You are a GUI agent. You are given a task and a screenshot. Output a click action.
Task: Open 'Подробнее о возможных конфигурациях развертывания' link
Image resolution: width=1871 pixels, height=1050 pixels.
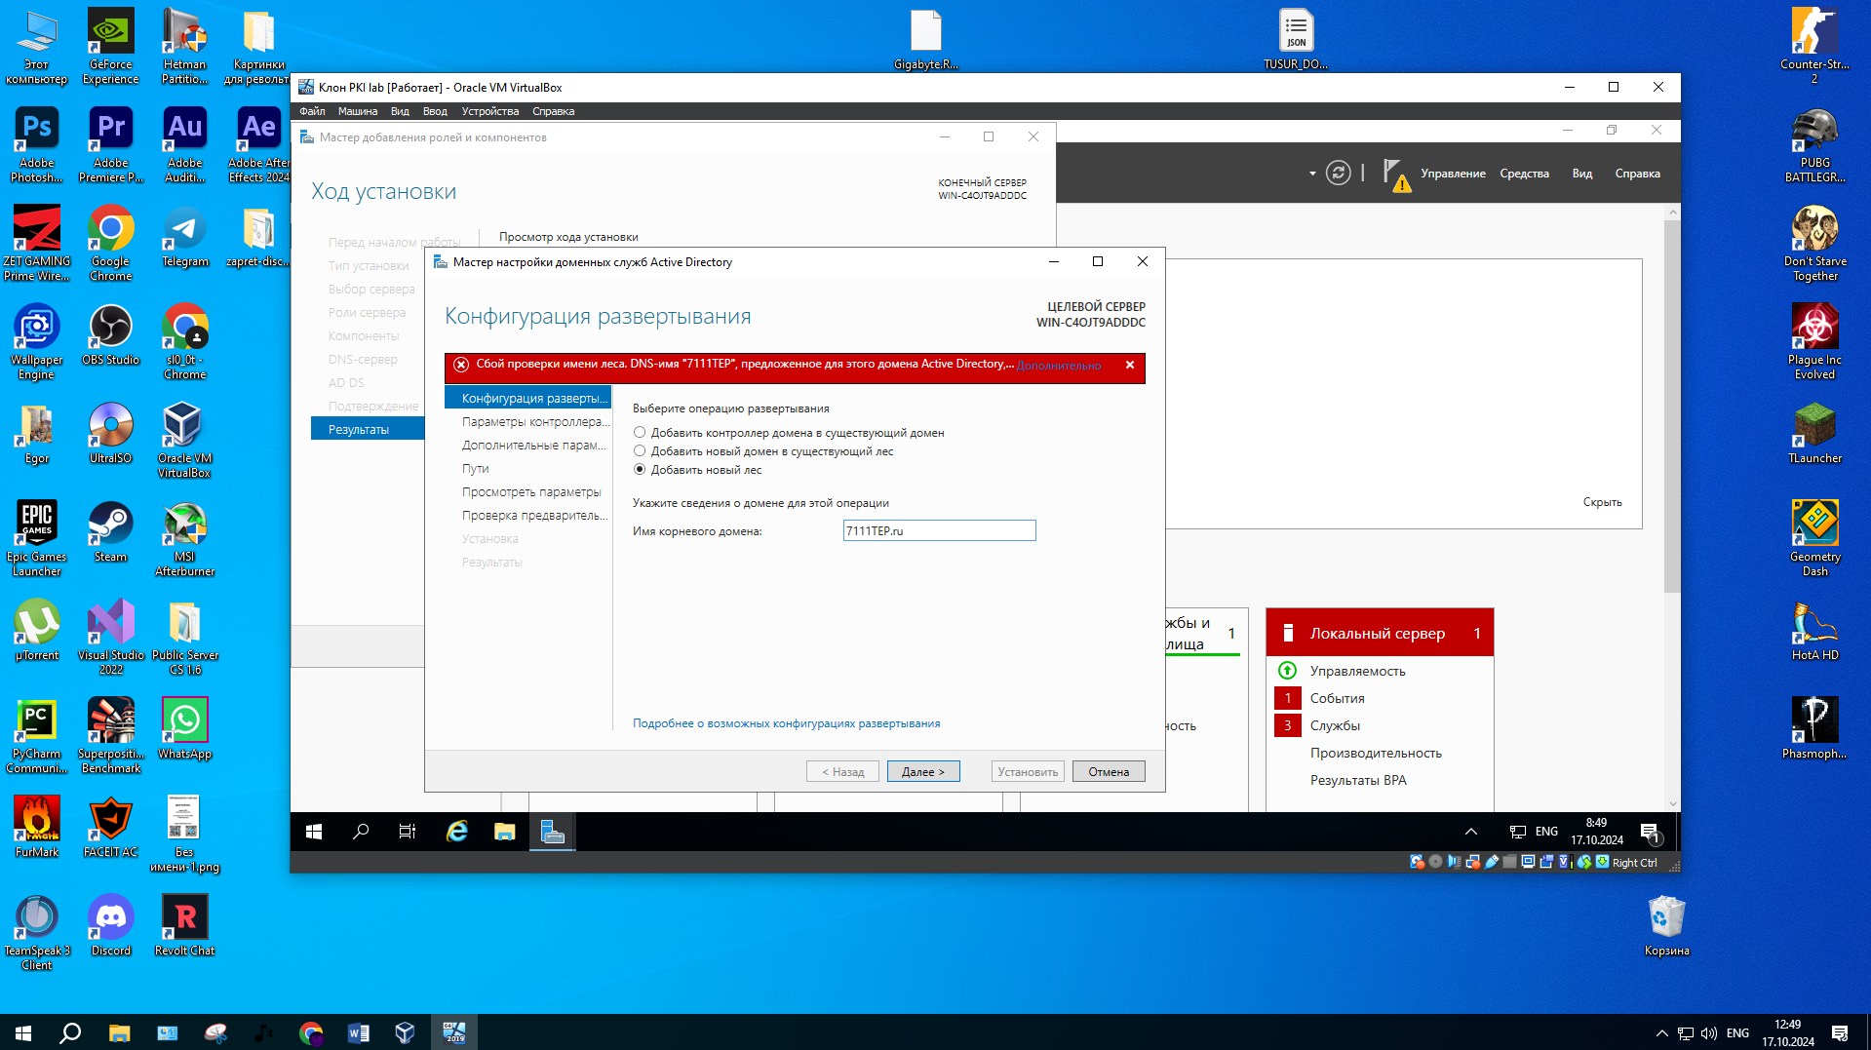pos(786,723)
